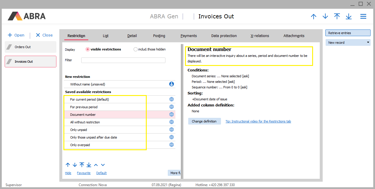Open the hamburger menu in header

click(x=363, y=17)
